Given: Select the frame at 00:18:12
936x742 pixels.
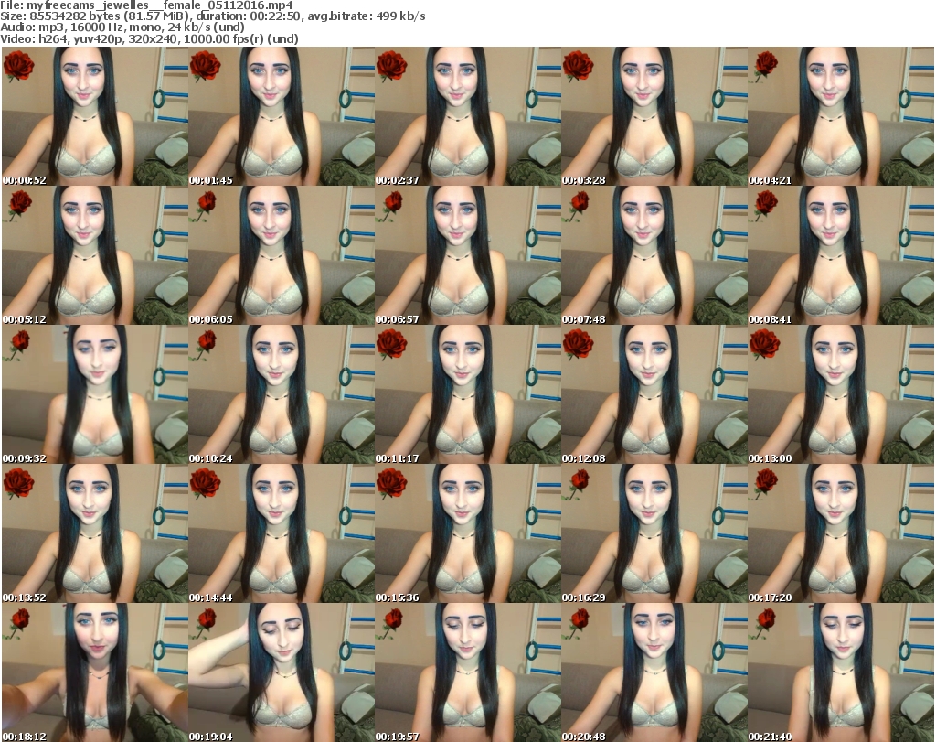Looking at the screenshot, I should coord(93,672).
